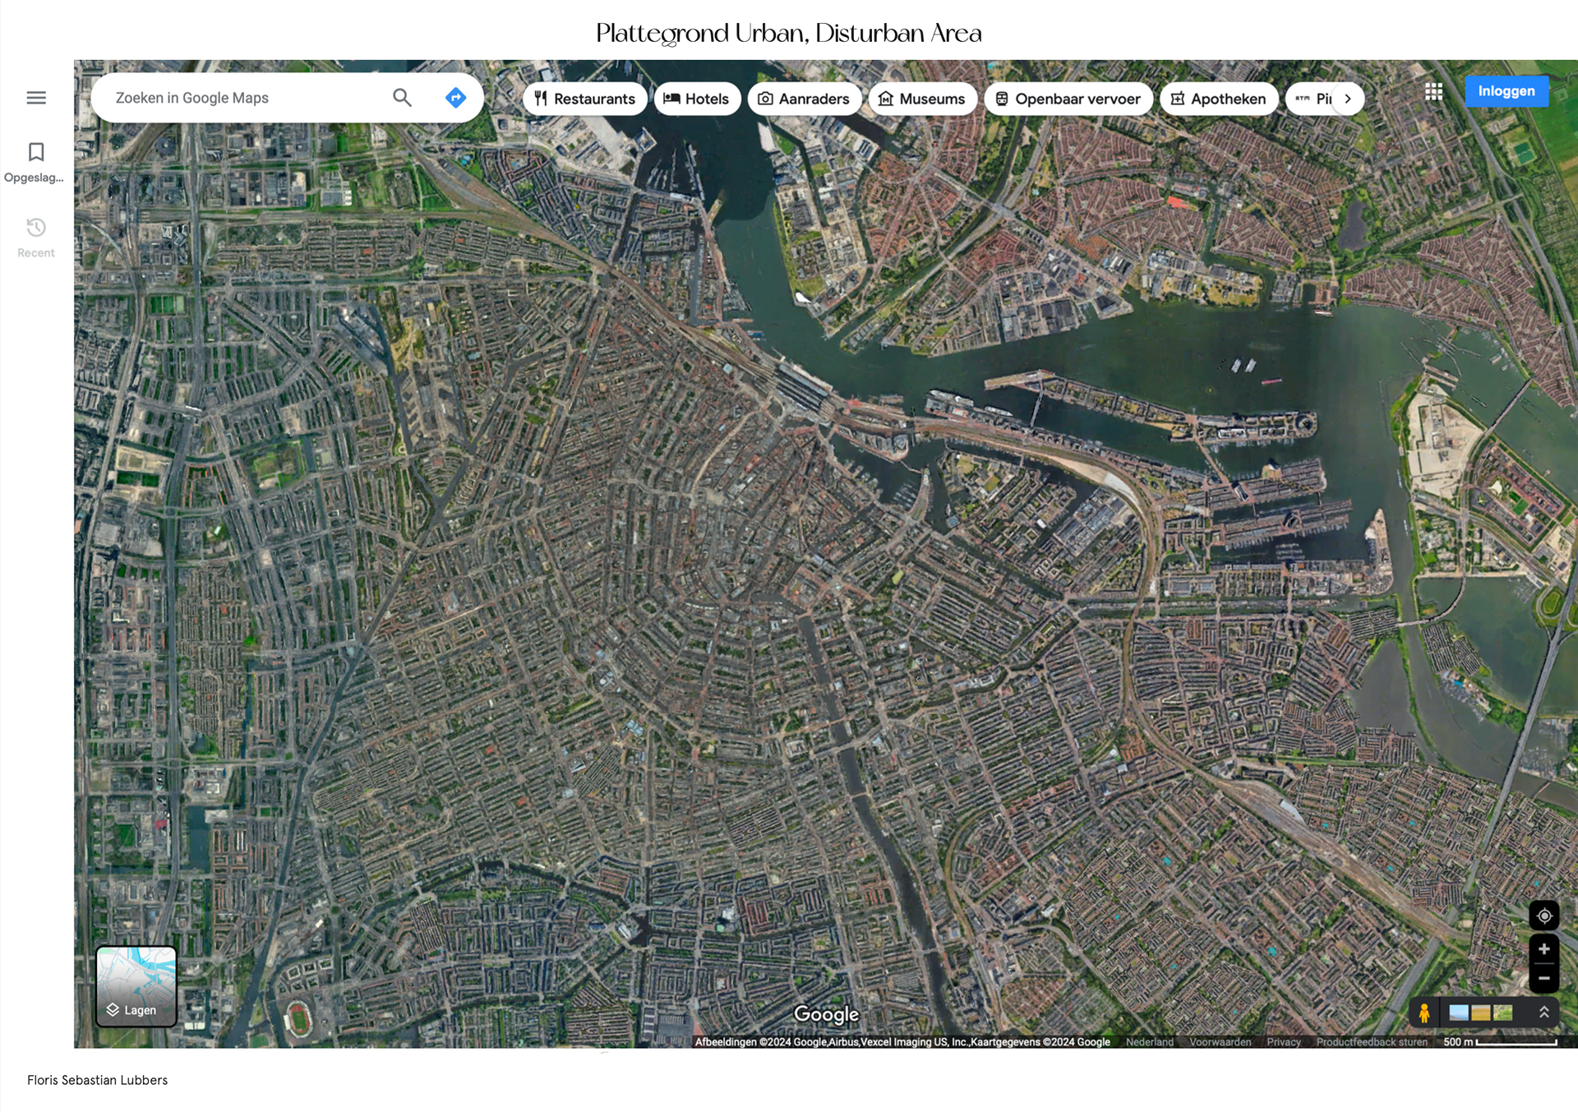Click the Google logo on the map
Screen dimensions: 1578x1112
826,1015
